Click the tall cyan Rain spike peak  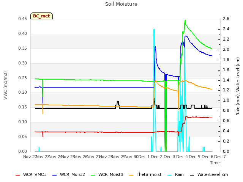(154, 30)
